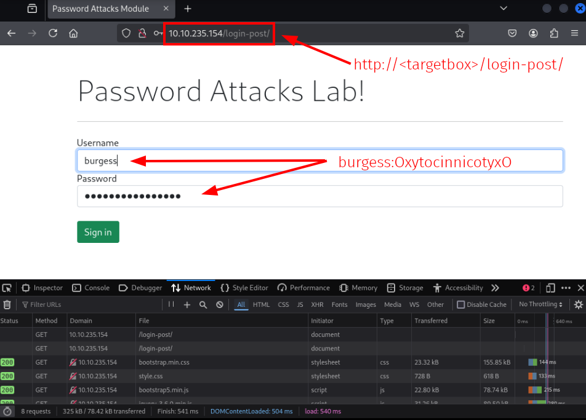This screenshot has height=420, width=586.
Task: Clear network log with trash icon
Action: point(7,304)
